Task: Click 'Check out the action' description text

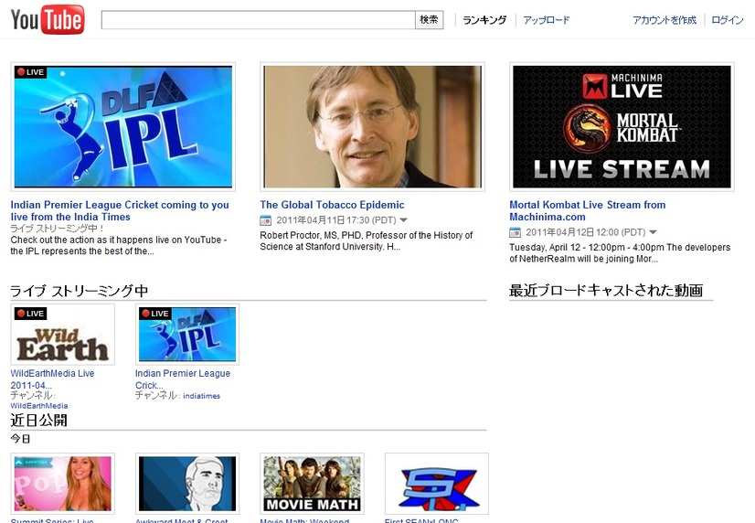Action: coord(119,245)
